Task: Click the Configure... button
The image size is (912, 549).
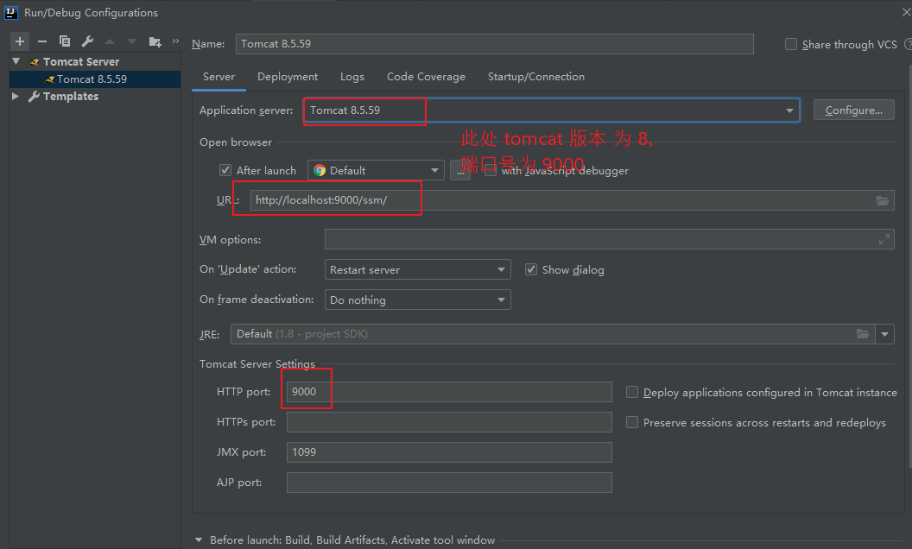Action: [853, 110]
